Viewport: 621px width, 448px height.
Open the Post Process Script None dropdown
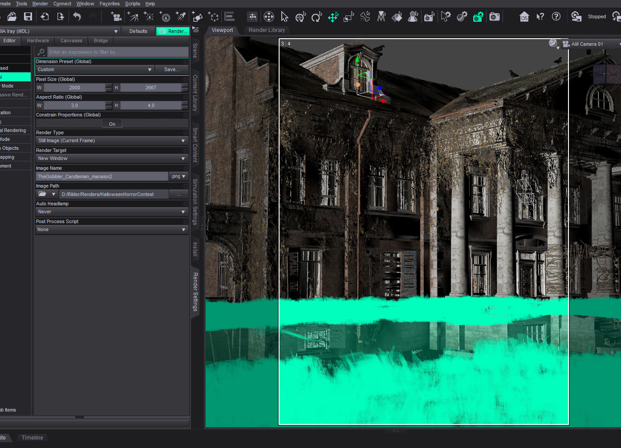111,230
